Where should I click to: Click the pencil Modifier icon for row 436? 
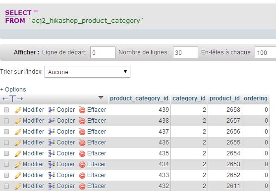pyautogui.click(x=18, y=143)
